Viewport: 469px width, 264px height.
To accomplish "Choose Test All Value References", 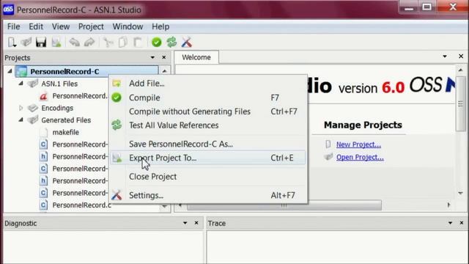I will (208, 125).
